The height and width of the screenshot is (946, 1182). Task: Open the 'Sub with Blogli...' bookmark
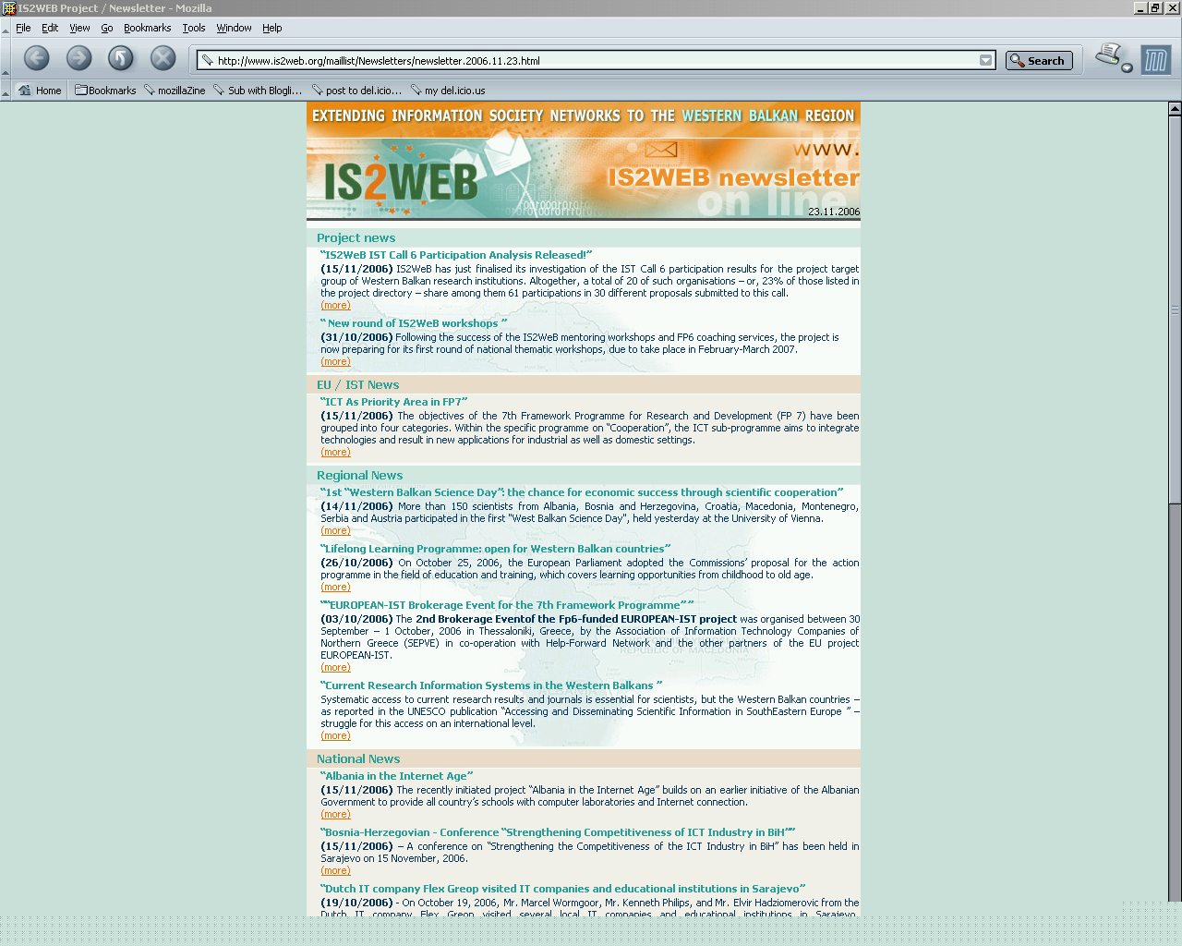(258, 91)
